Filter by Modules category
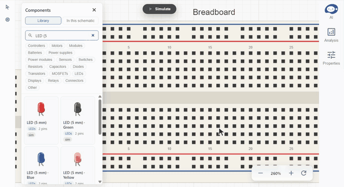 (x=76, y=46)
